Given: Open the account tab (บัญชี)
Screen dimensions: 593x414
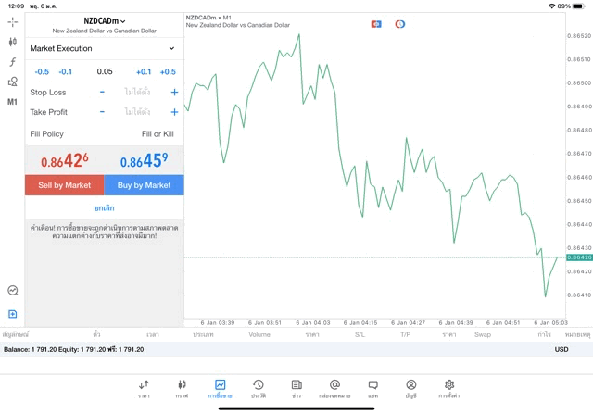Looking at the screenshot, I should pyautogui.click(x=411, y=389).
